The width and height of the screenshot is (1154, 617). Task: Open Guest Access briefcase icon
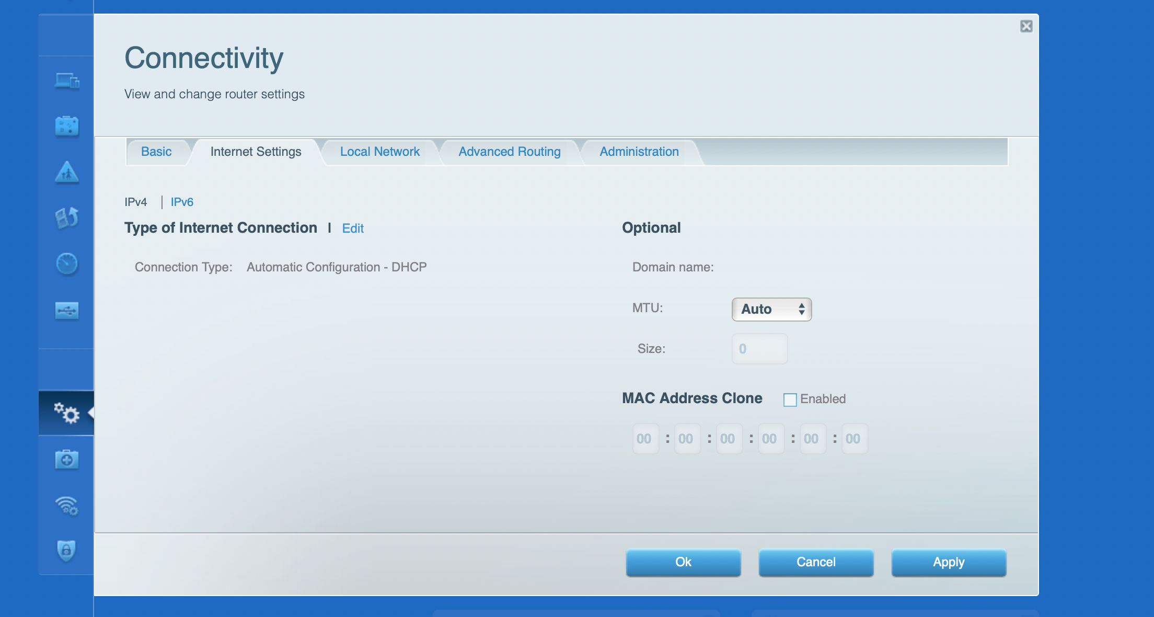(67, 126)
